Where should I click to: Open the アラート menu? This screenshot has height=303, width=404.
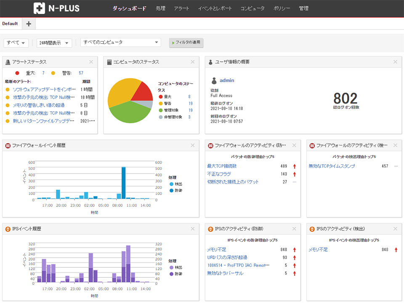pos(181,8)
